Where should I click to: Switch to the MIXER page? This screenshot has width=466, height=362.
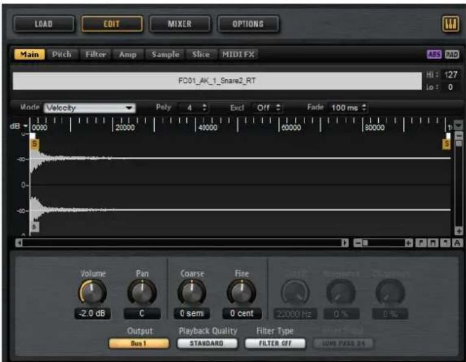[180, 24]
